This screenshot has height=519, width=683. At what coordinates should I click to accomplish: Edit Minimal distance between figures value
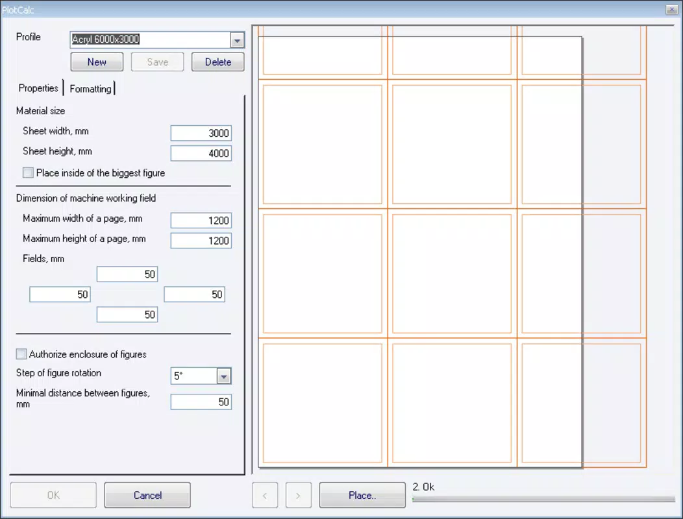(x=201, y=402)
